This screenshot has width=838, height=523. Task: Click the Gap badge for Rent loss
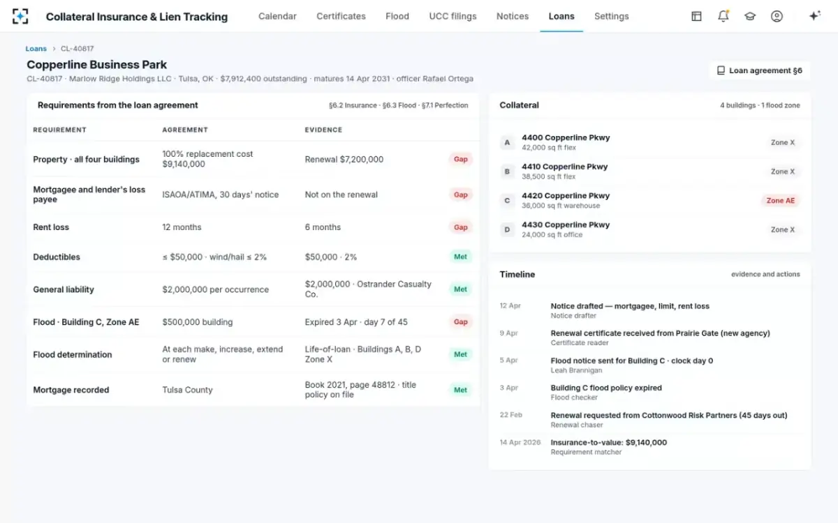pos(461,227)
